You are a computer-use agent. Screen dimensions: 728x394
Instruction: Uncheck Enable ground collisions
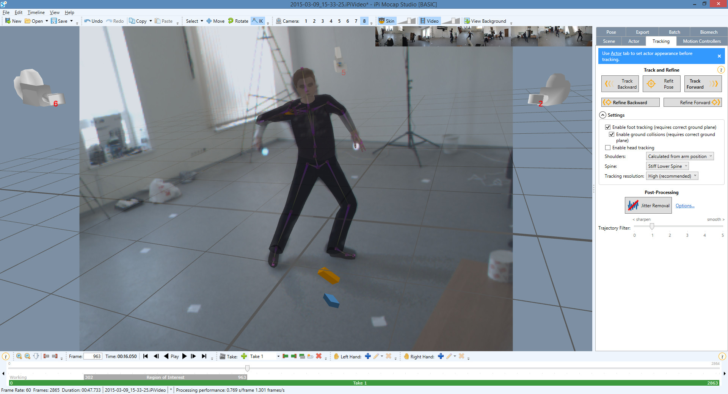coord(612,134)
